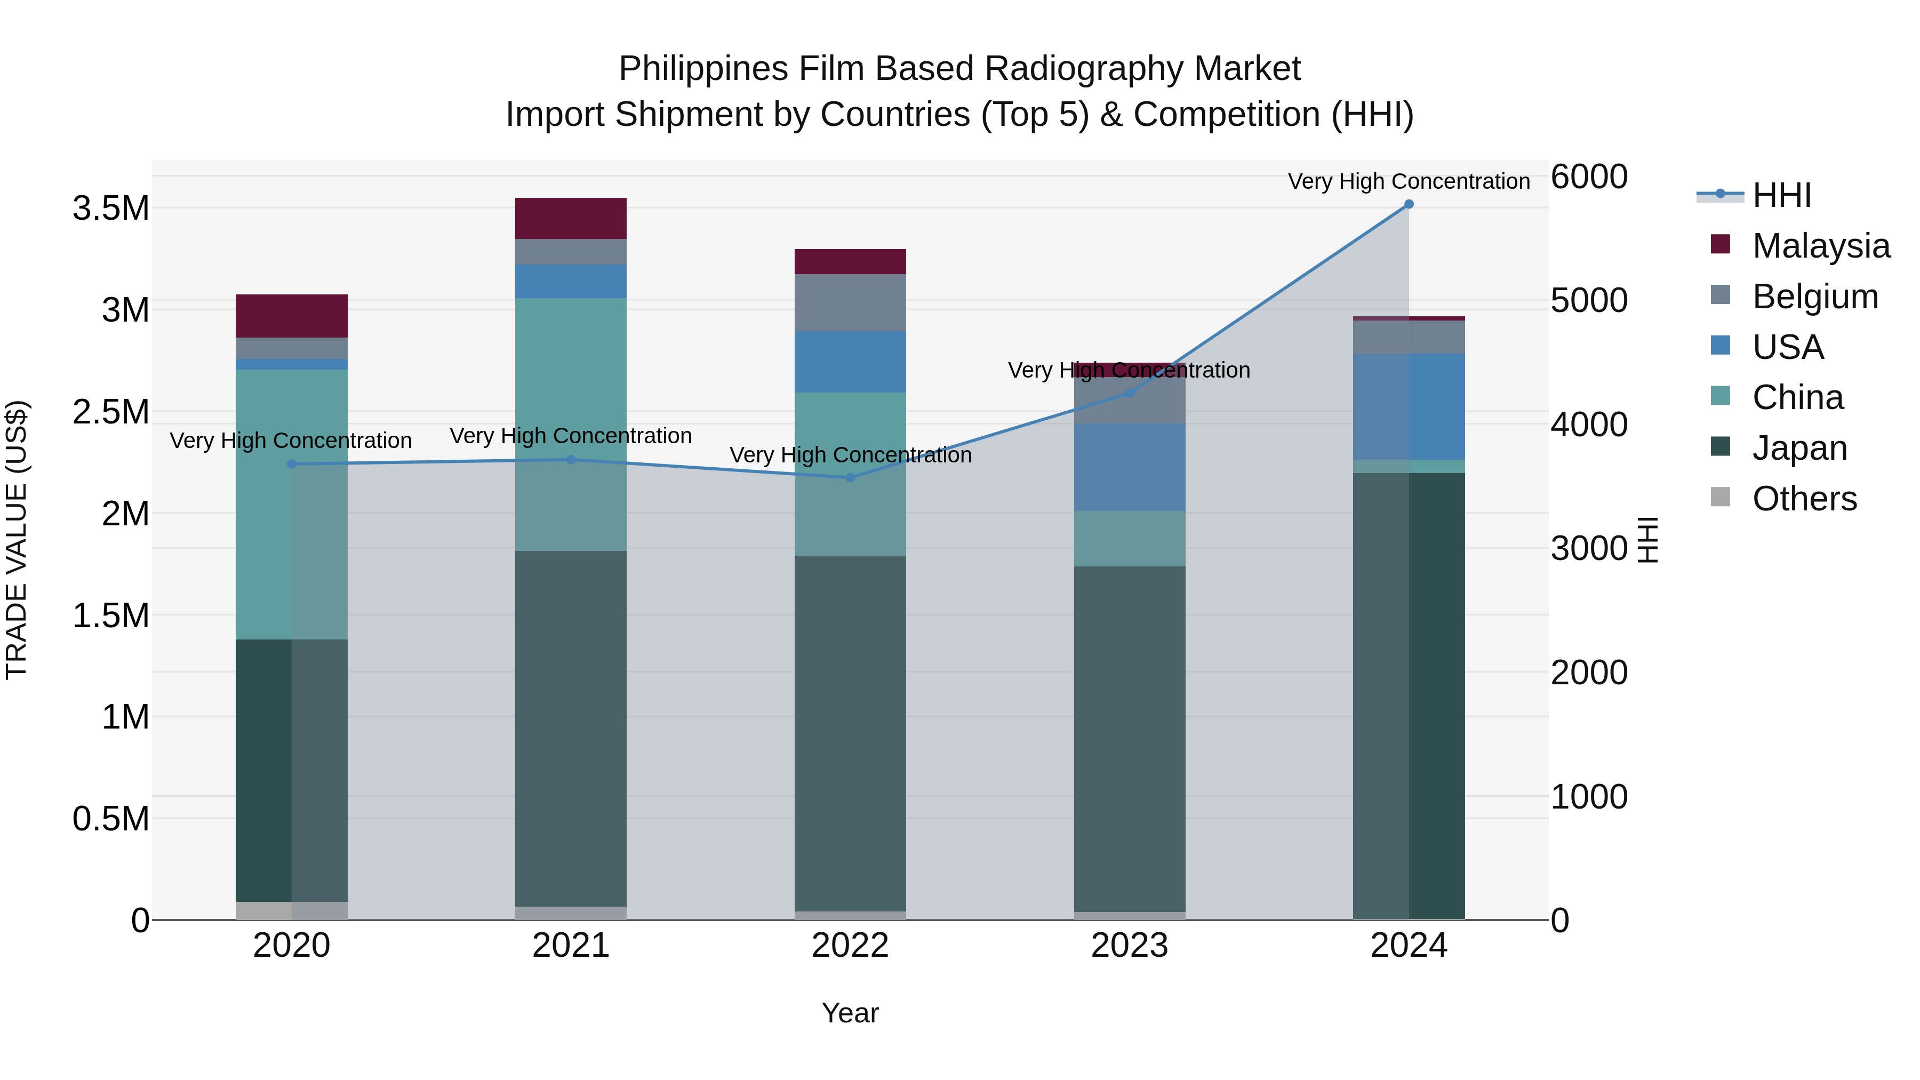The width and height of the screenshot is (1920, 1080).
Task: Click the 2022 HHI line marker
Action: (x=851, y=478)
